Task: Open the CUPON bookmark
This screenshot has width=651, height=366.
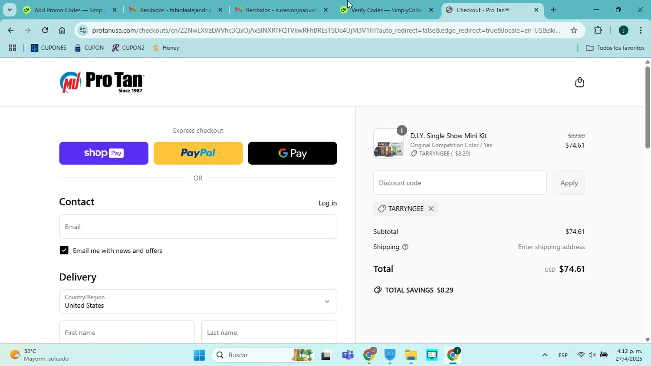Action: coord(89,48)
